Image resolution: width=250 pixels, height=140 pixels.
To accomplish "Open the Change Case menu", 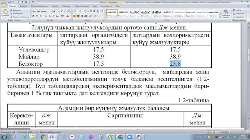I will [57, 16].
